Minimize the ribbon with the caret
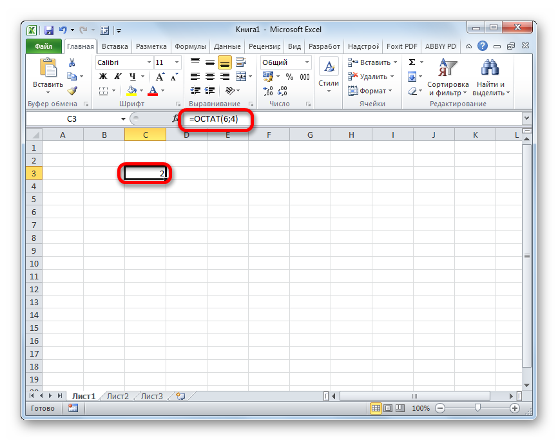The image size is (558, 441). coord(468,46)
